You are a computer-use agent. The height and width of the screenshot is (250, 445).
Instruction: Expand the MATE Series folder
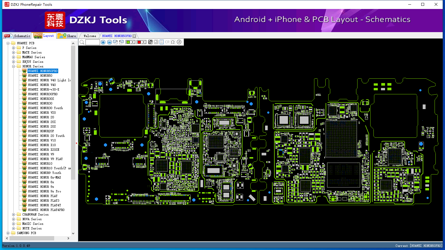pos(13,52)
